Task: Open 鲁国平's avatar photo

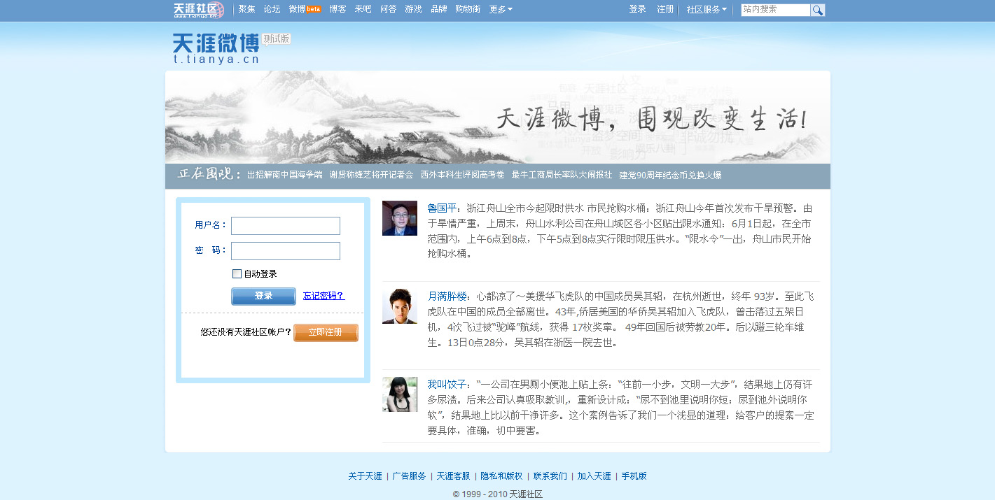Action: (x=400, y=218)
